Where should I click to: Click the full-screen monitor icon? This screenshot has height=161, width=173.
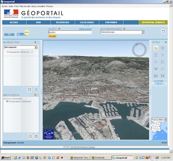(163, 31)
